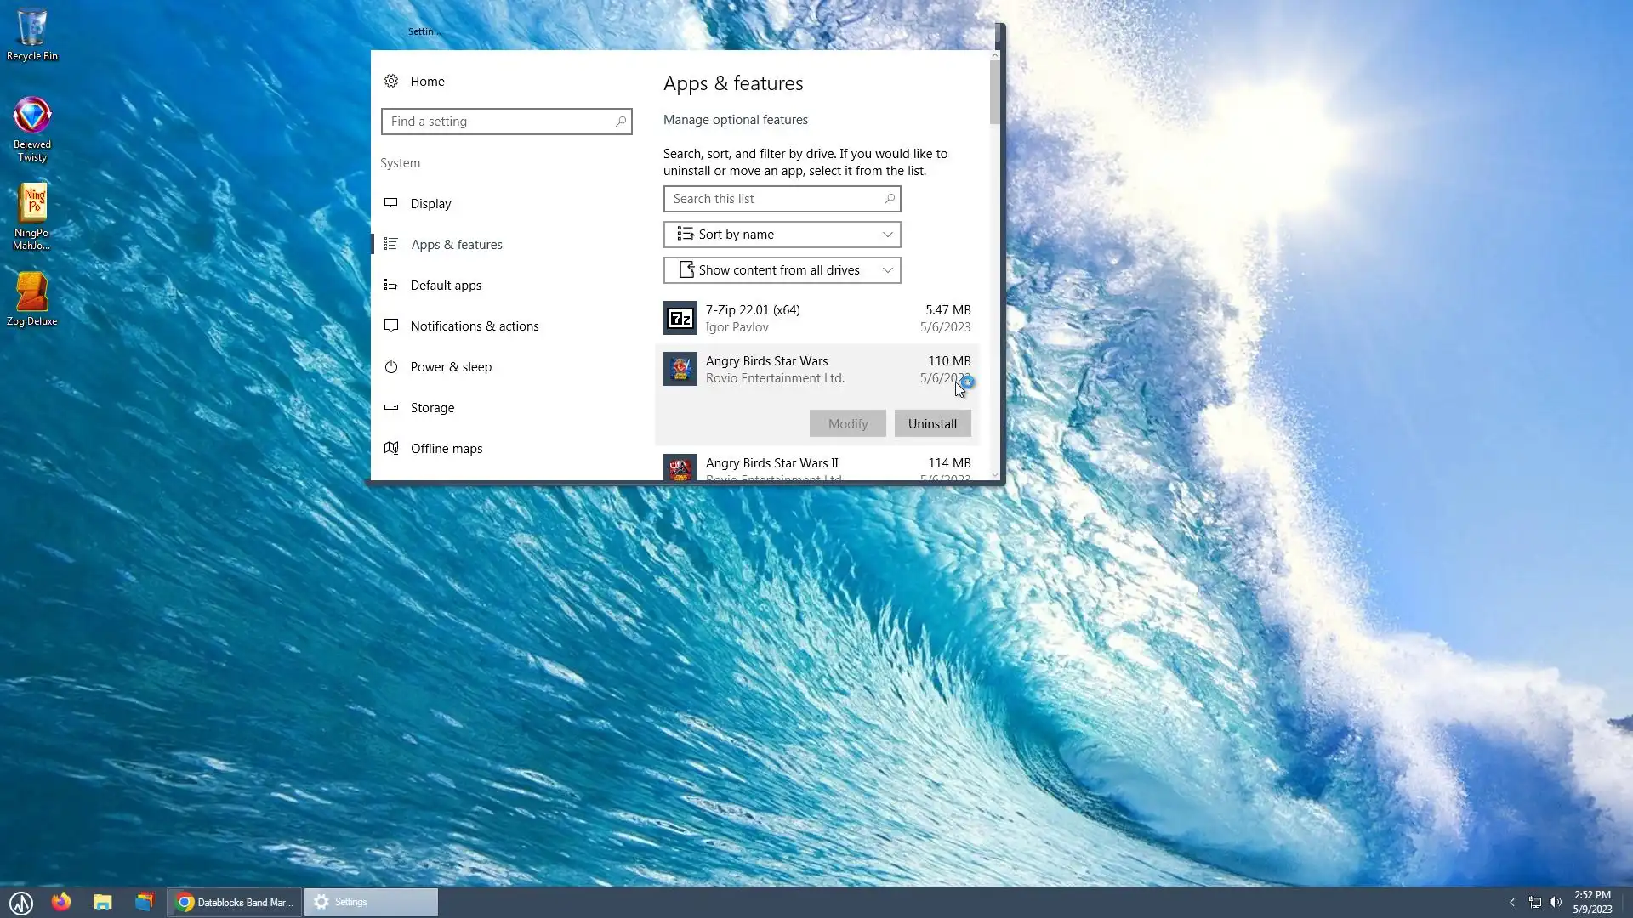1633x918 pixels.
Task: Go to Notifications & actions section
Action: click(x=474, y=326)
